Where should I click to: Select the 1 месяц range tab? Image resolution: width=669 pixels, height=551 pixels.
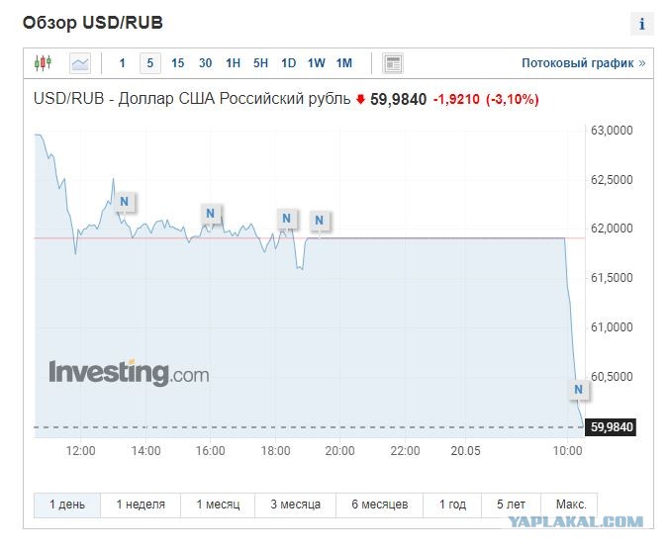(x=218, y=505)
